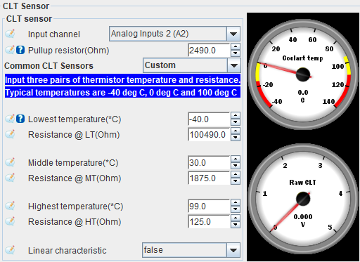Click the note icon beside Linear characteristic
The width and height of the screenshot is (360, 262).
[10, 250]
